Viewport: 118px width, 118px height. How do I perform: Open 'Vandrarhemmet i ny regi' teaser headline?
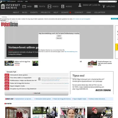point(105,63)
